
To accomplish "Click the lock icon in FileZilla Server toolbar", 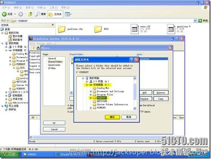I will [38, 48].
